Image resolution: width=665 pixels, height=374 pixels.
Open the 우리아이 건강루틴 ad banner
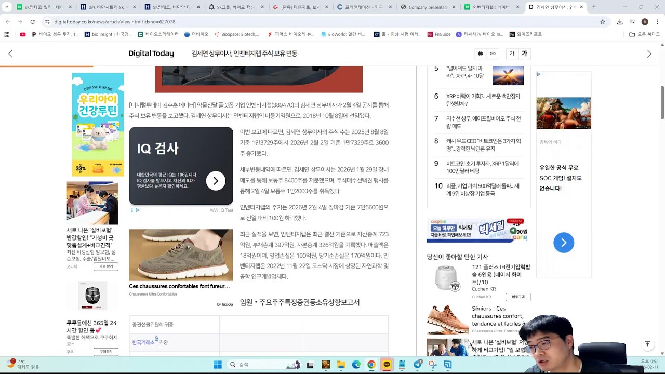pyautogui.click(x=98, y=125)
